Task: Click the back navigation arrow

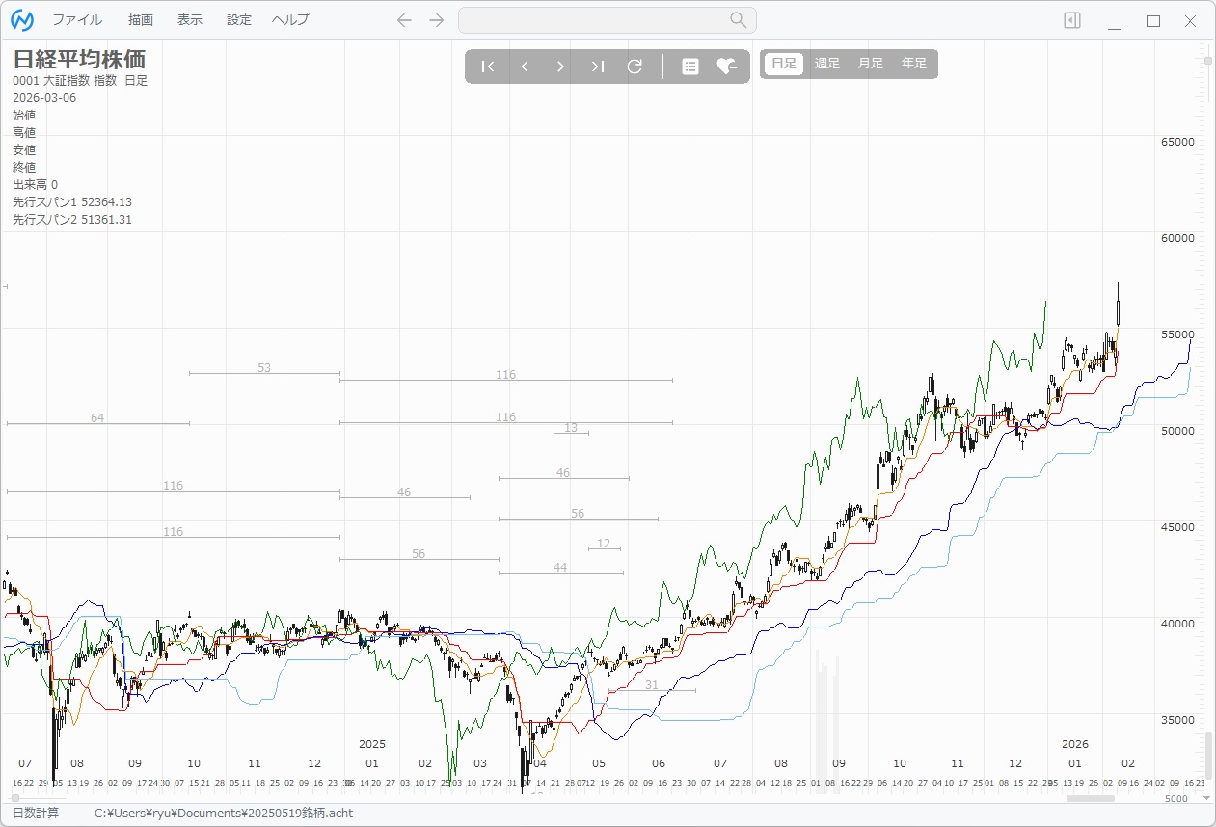Action: pyautogui.click(x=405, y=20)
